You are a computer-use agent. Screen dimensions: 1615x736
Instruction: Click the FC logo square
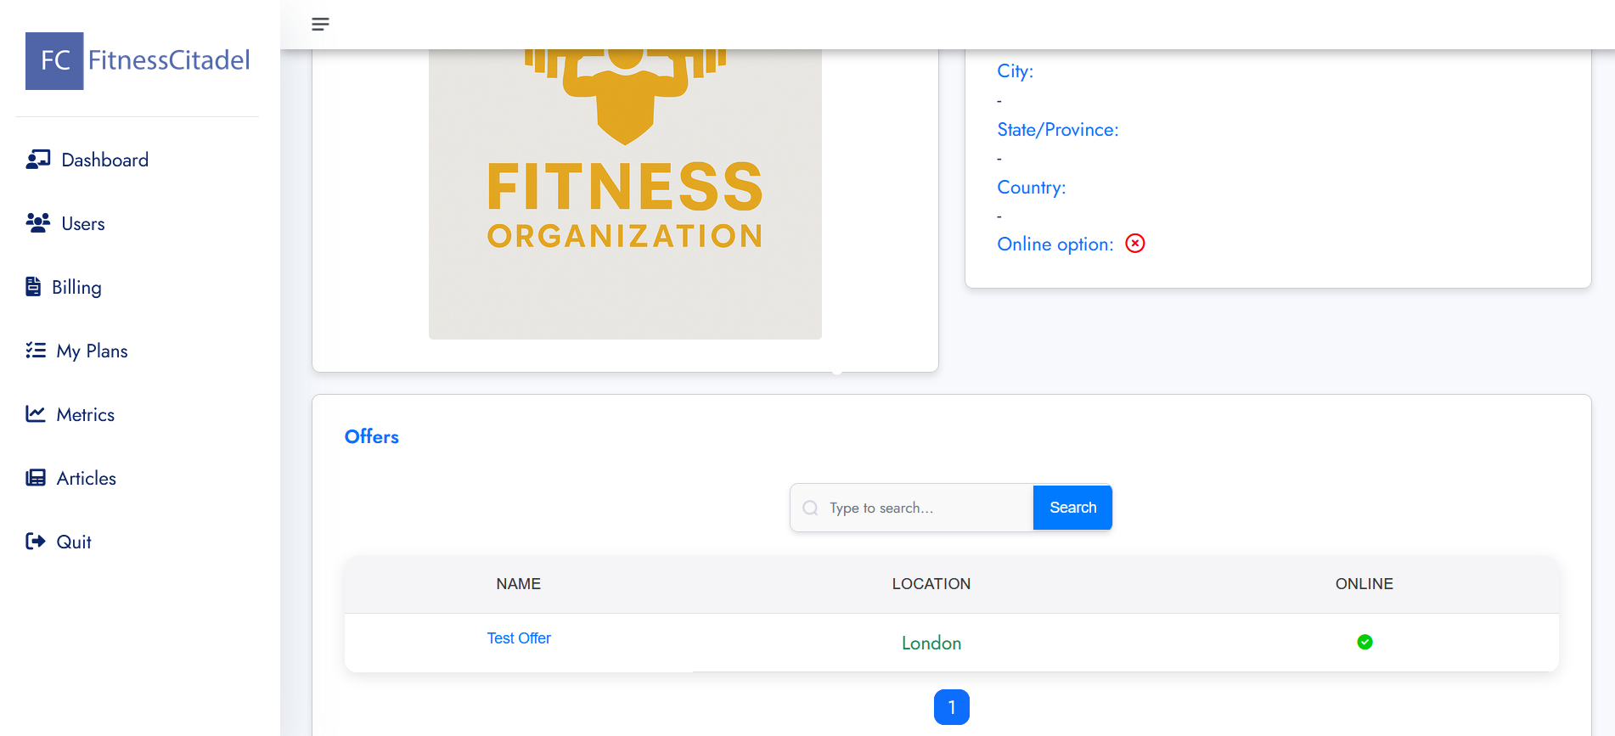pyautogui.click(x=54, y=61)
